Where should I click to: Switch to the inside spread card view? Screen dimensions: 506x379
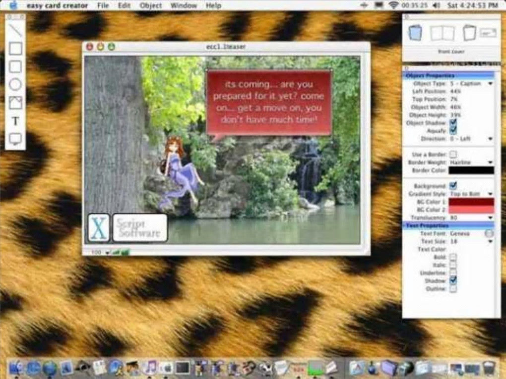point(443,33)
